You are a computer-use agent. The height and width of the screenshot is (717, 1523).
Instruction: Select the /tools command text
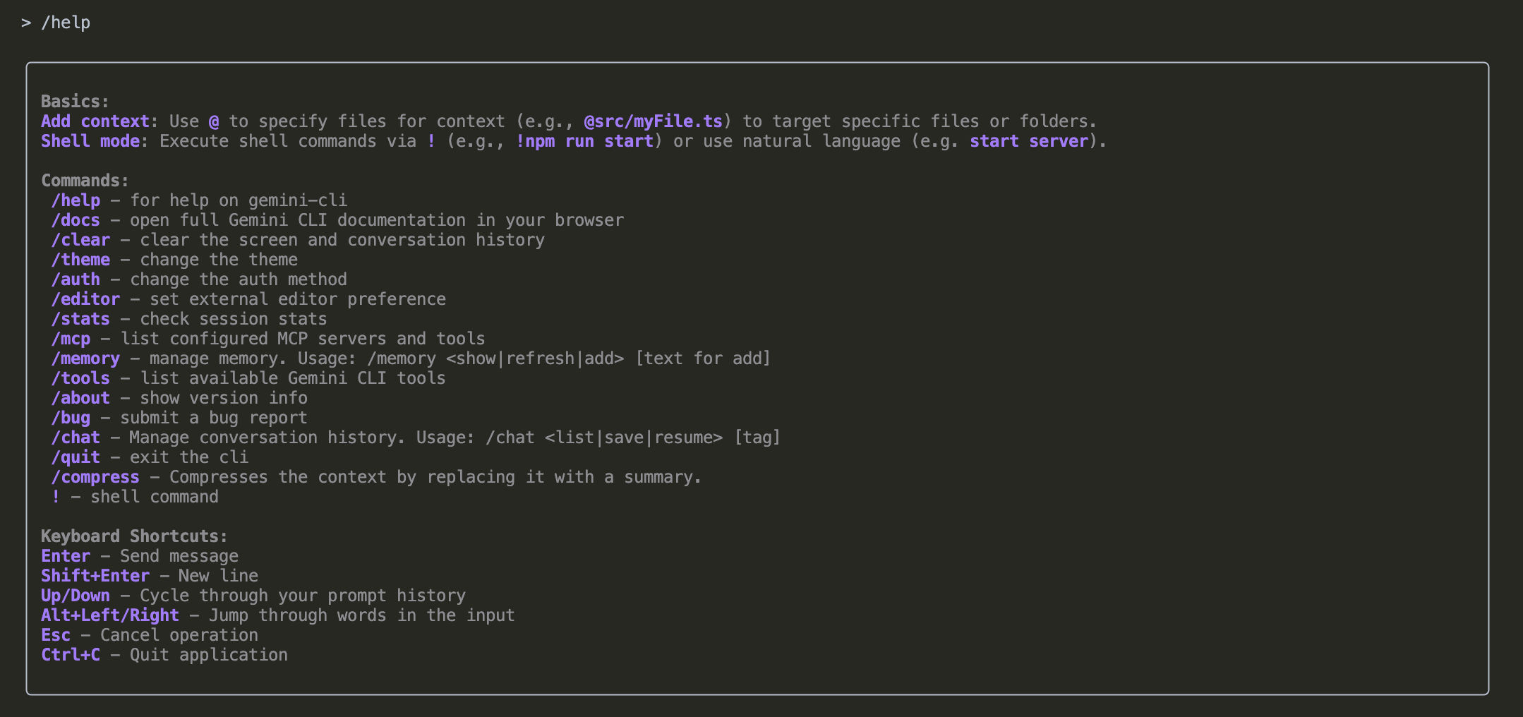pos(80,378)
